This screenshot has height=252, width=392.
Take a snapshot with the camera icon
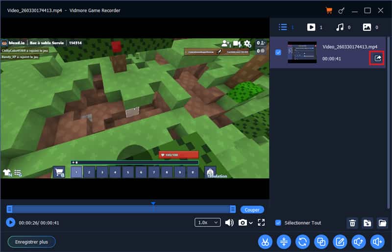243,223
